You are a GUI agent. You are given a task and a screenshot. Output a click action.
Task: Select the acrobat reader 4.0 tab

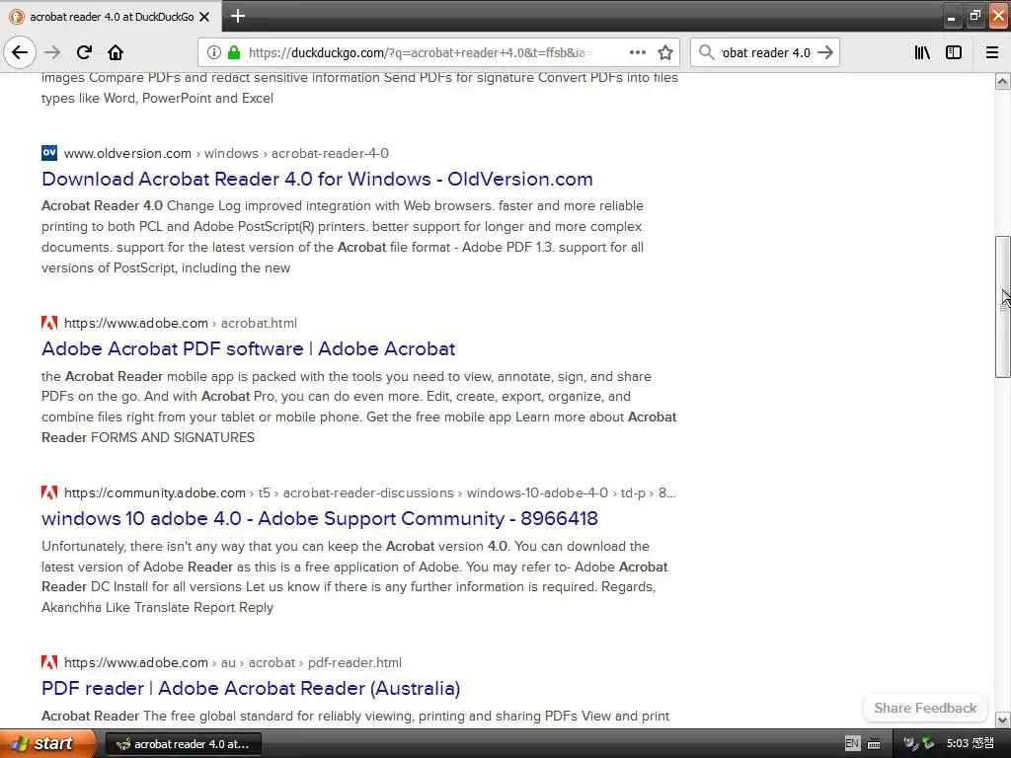tap(111, 17)
